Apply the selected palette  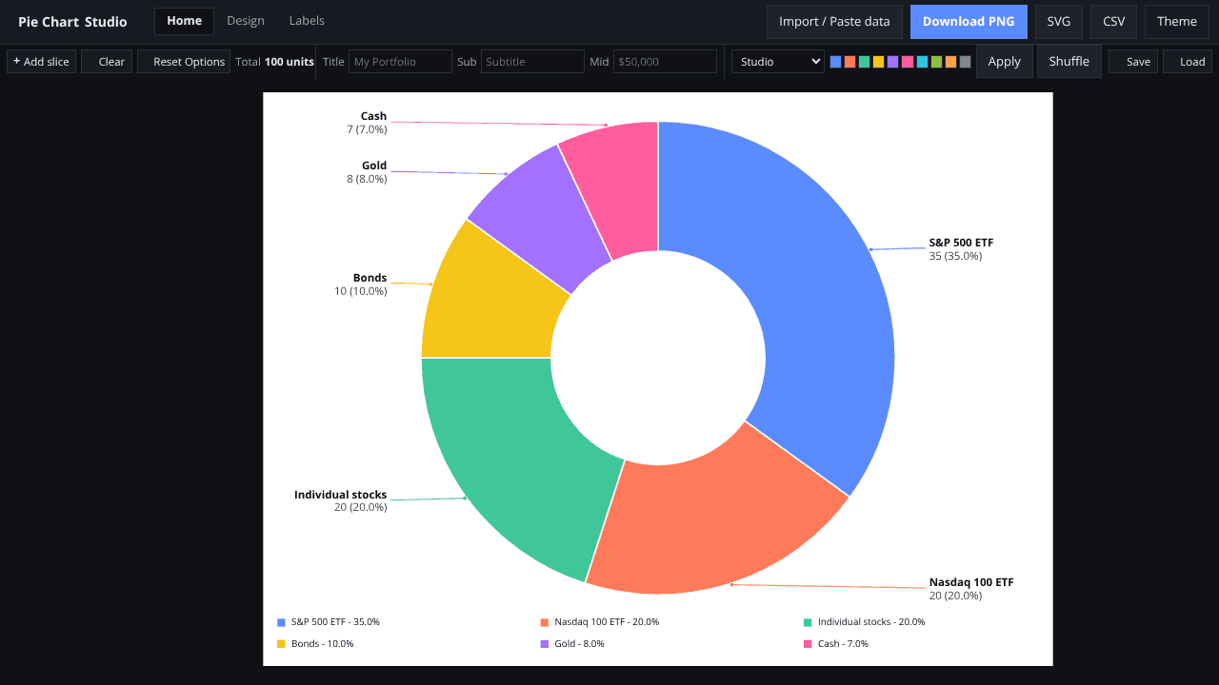1004,62
